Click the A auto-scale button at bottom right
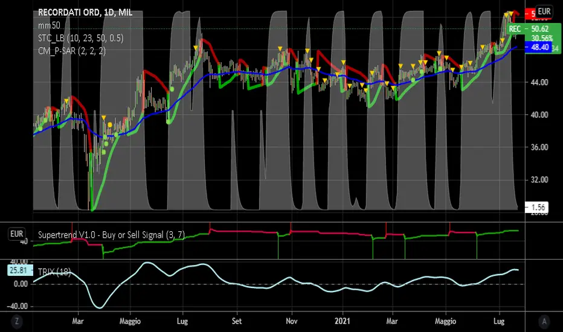Viewport: 563px width, 332px height. (545, 321)
